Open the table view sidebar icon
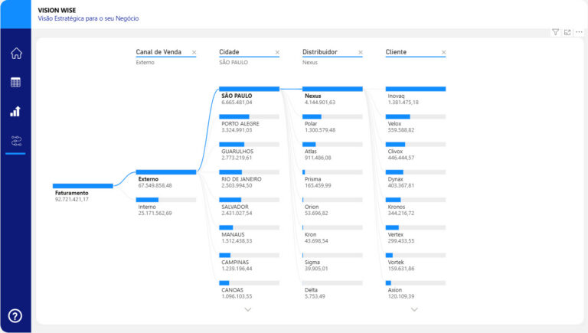Screen dimensions: 588x333 [x=15, y=82]
